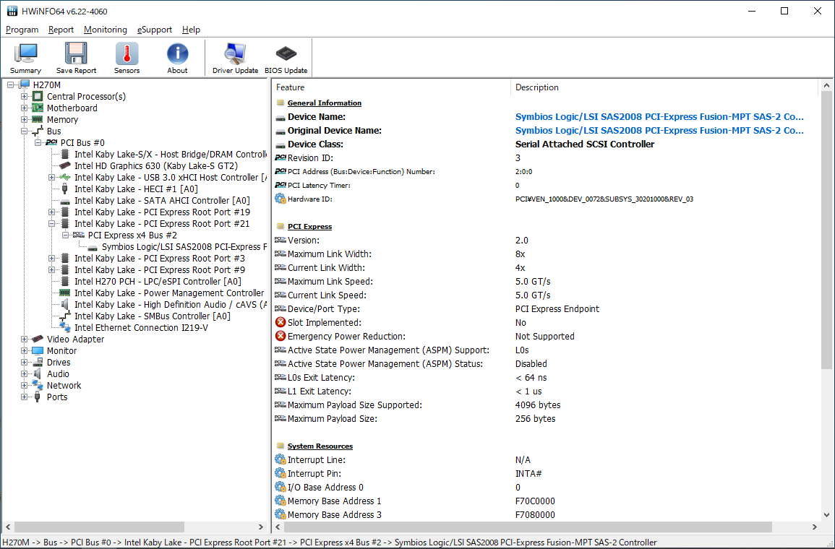Click the Video Adapter card icon
The image size is (835, 549).
point(38,339)
